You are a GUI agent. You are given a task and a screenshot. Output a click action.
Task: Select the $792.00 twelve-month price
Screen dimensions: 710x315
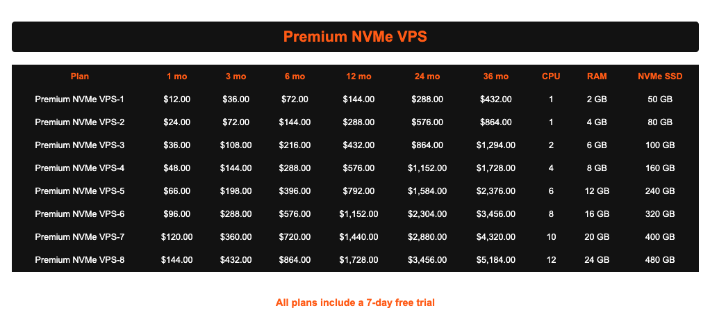click(x=358, y=191)
